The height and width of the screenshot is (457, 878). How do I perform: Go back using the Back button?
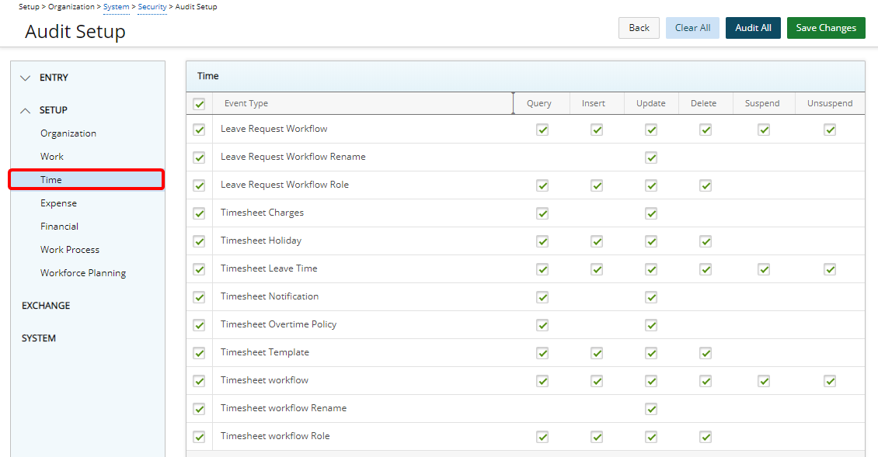pyautogui.click(x=639, y=28)
